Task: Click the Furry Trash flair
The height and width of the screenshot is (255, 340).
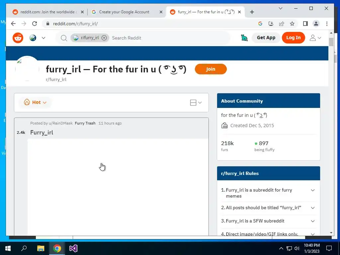Action: click(x=85, y=123)
